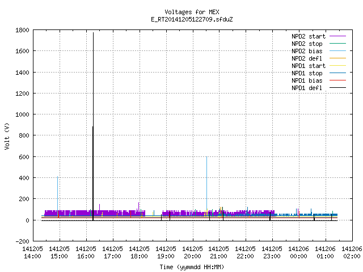Screen dimensions: 363x272
Task: Click the 'NPD2 defl' legend label
Action: [x=307, y=58]
